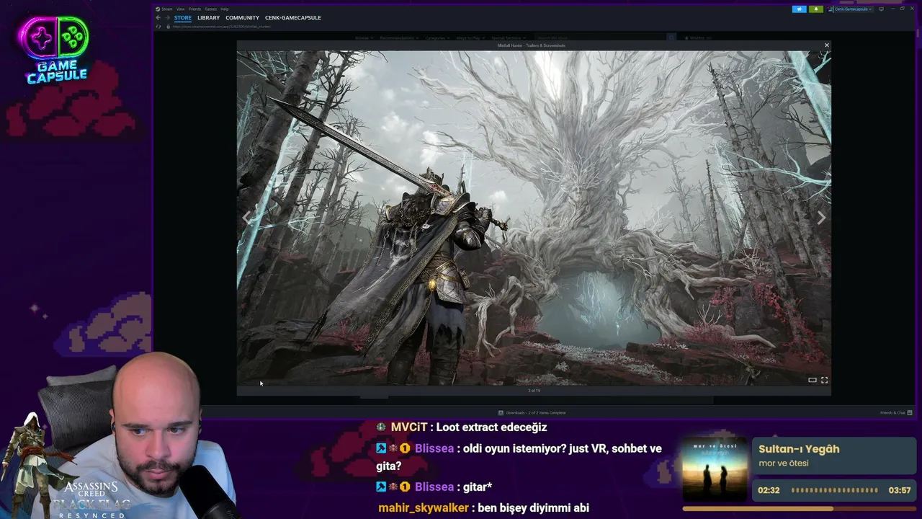Open the View menu in Steam

pyautogui.click(x=180, y=9)
